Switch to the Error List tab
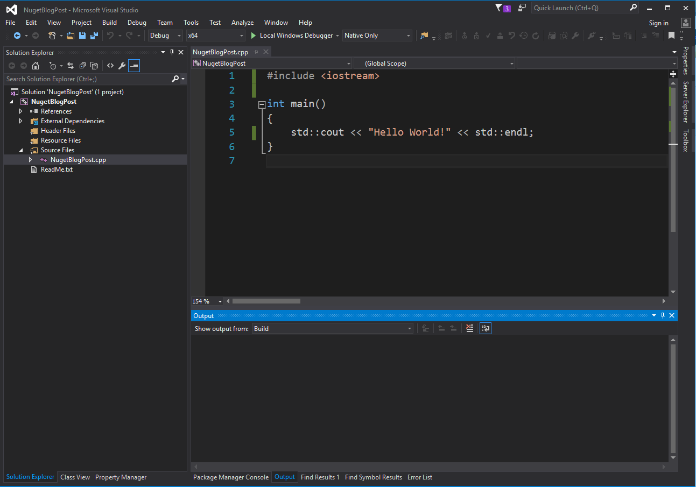 click(x=419, y=477)
